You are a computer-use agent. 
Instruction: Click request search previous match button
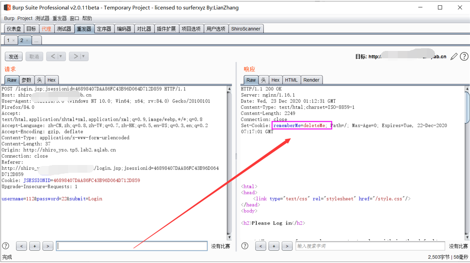coord(21,246)
